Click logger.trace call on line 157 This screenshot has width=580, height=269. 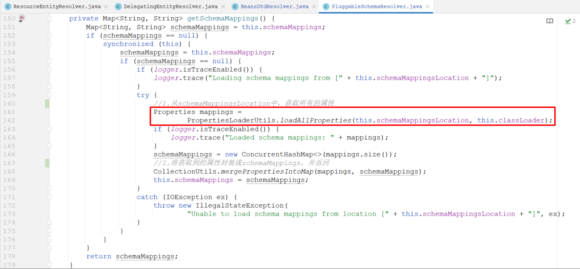click(x=179, y=78)
